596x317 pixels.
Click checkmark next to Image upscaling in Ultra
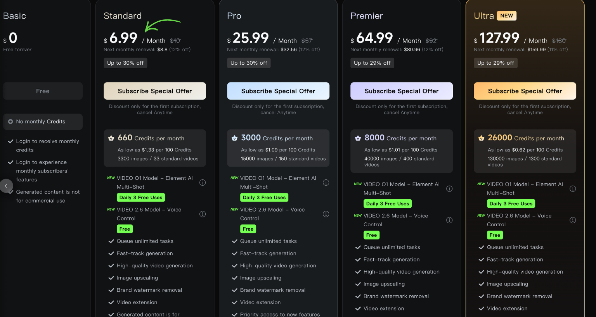(481, 284)
